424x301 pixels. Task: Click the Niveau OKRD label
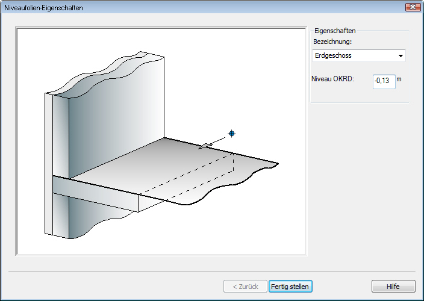pyautogui.click(x=332, y=79)
